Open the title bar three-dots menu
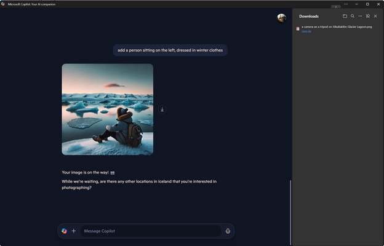The height and width of the screenshot is (246, 384). pyautogui.click(x=346, y=4)
